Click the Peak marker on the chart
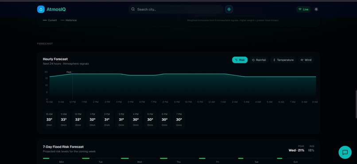Screen dimensions: 357x164 pyautogui.click(x=69, y=72)
